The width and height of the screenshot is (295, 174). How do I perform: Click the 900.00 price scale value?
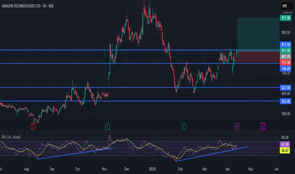[x=286, y=33]
